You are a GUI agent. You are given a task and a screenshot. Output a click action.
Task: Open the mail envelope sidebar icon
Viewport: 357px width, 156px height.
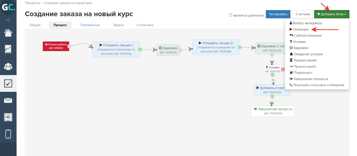pyautogui.click(x=8, y=100)
